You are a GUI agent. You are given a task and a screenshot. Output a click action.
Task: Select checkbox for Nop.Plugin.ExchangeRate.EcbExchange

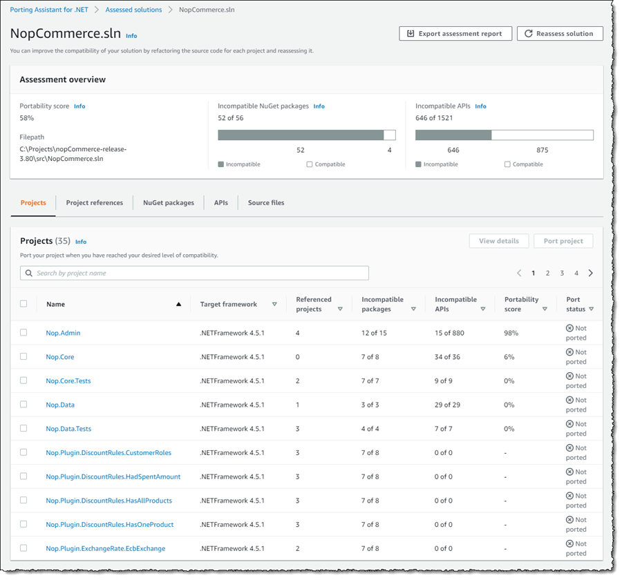point(23,548)
